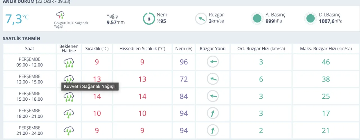Click the Maks. Rüzgar Hızı column header

[326, 49]
